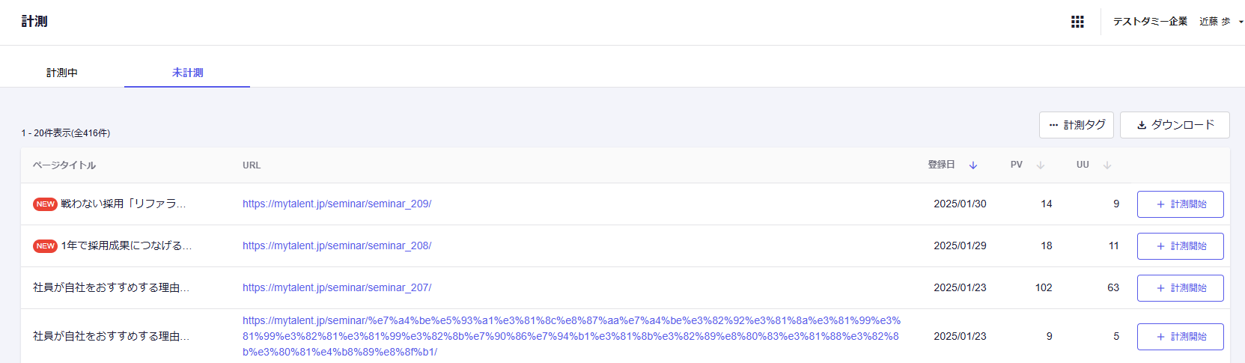Sort by PV arrow icon

click(x=1040, y=165)
